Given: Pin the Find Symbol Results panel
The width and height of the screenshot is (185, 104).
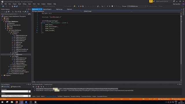Looking at the screenshot, I should tap(179, 84).
